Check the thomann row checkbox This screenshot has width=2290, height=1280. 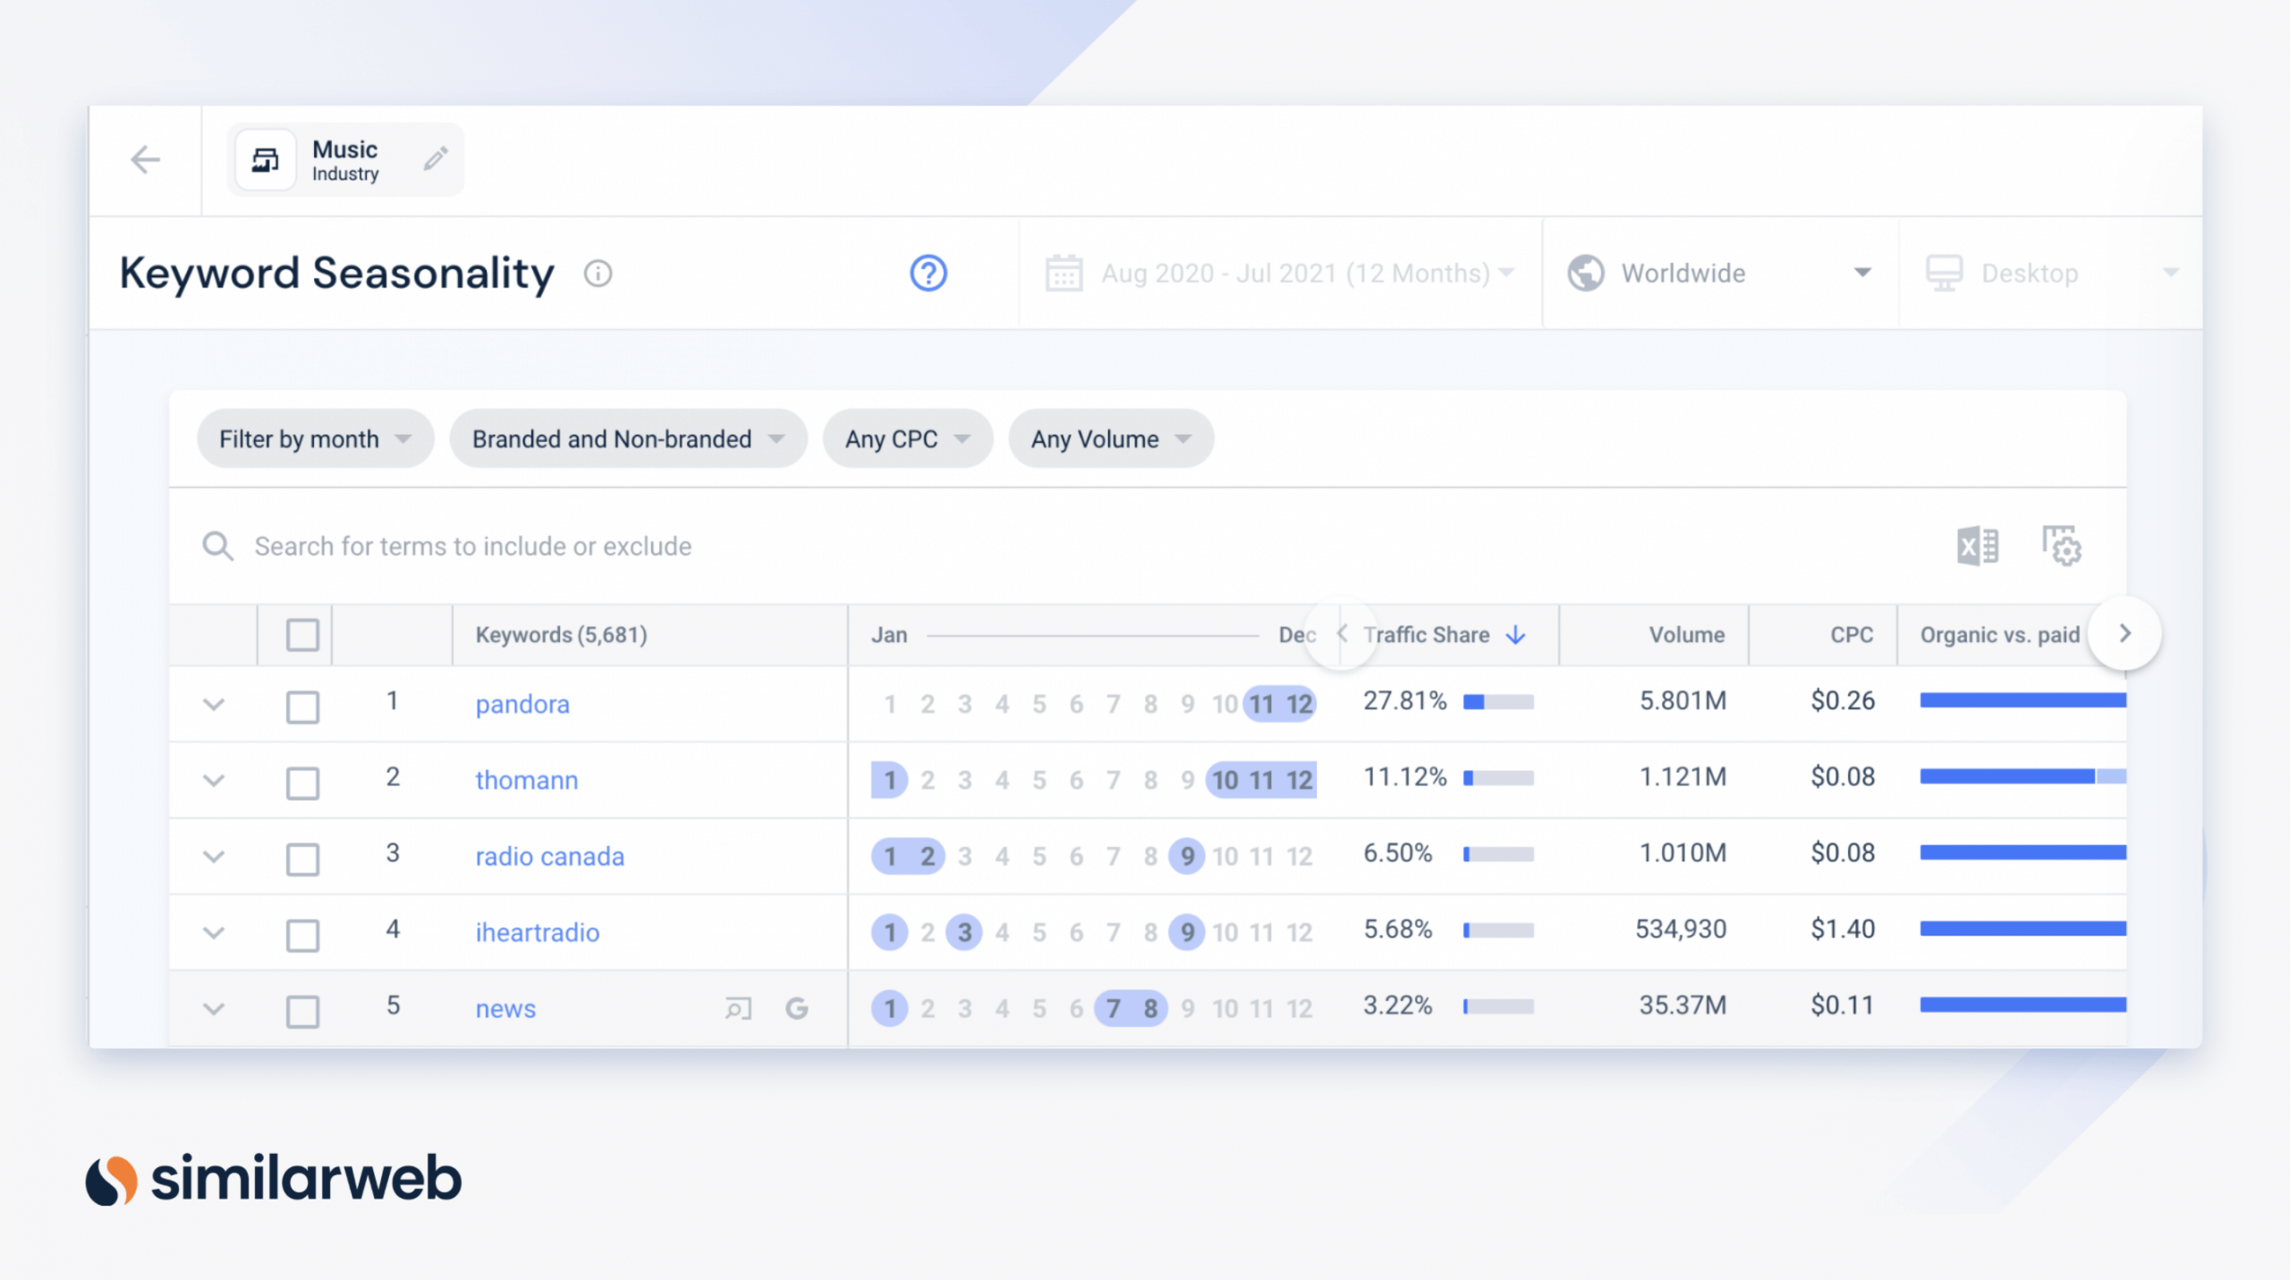302,783
